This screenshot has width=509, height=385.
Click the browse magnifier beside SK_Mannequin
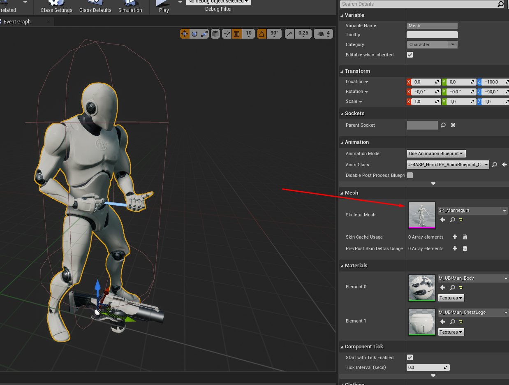pos(452,219)
